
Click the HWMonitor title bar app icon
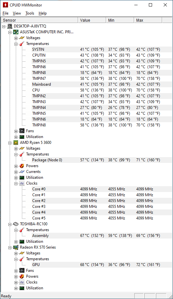pos(5,5)
